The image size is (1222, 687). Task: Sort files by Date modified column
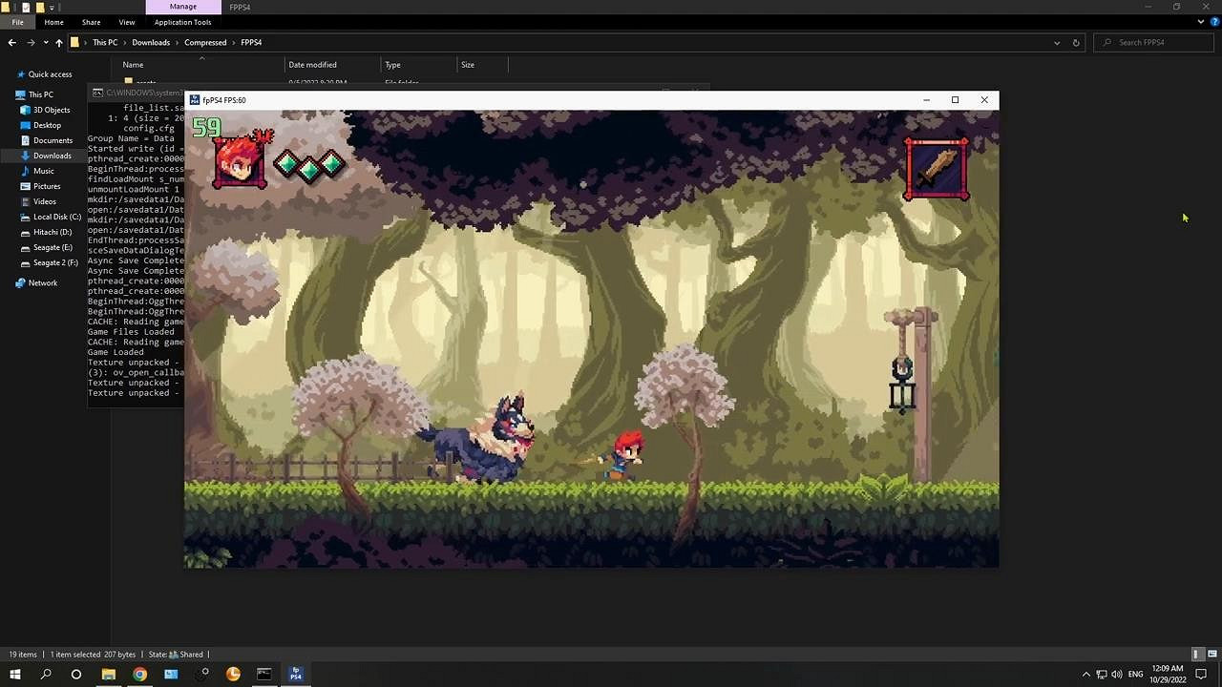point(312,65)
